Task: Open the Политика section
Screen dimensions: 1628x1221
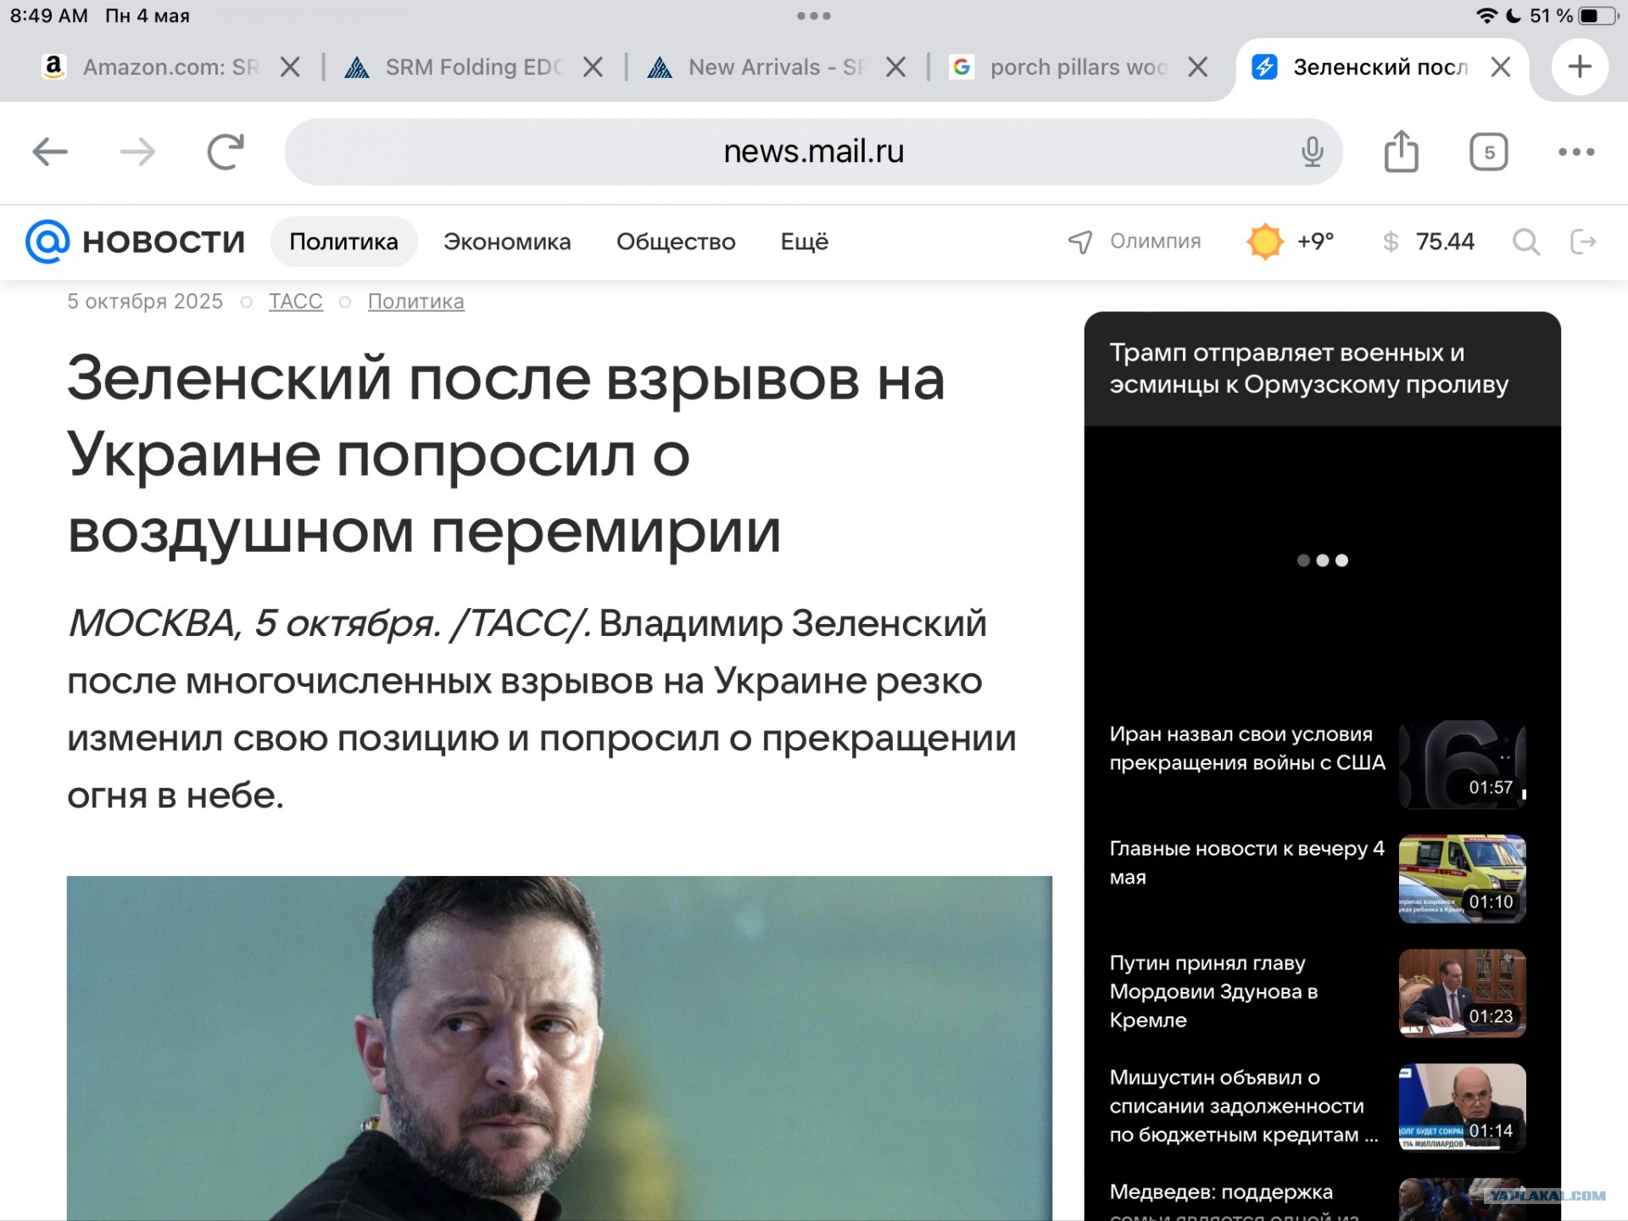Action: coord(343,242)
